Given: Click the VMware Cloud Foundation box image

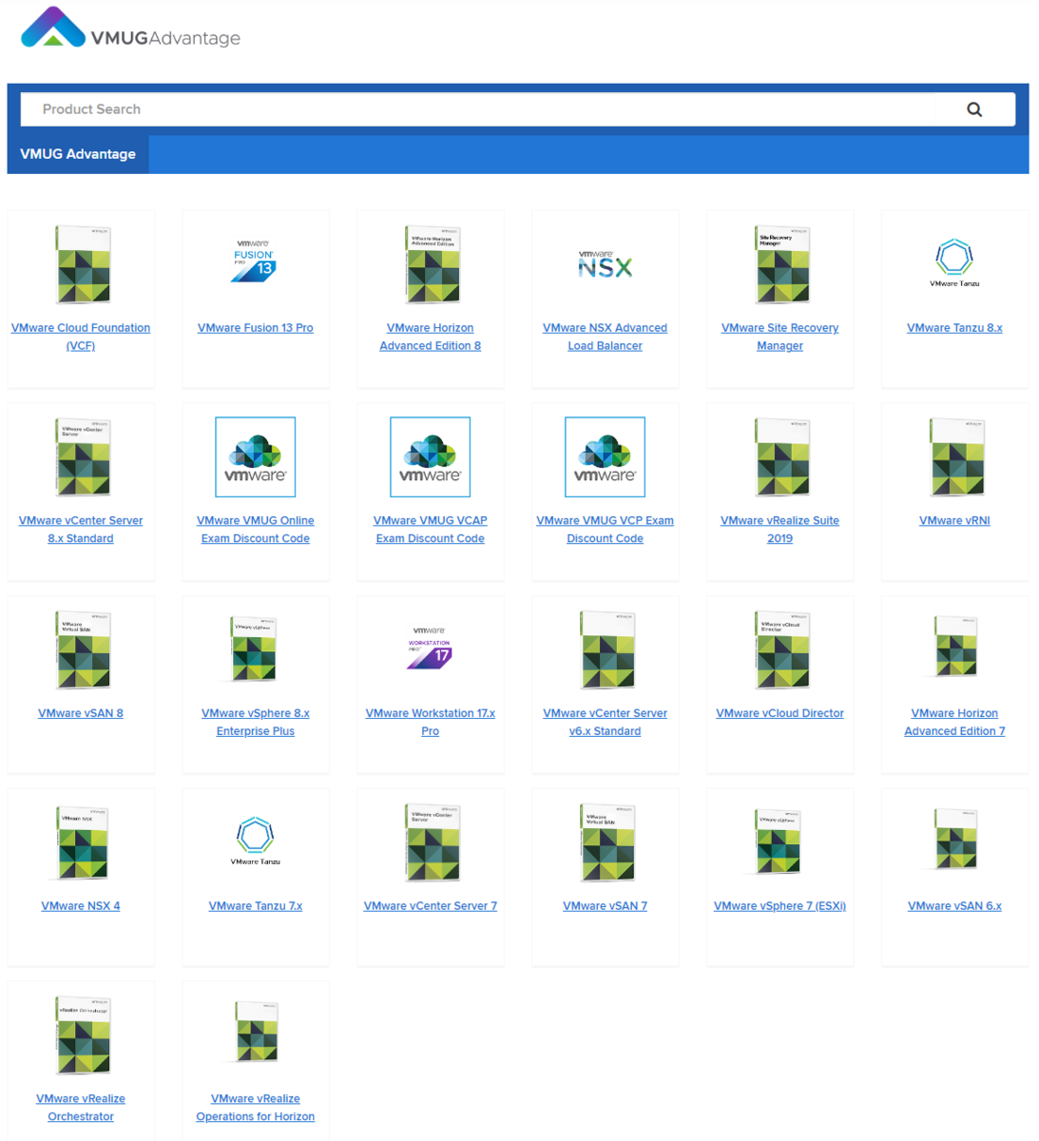Looking at the screenshot, I should (83, 265).
